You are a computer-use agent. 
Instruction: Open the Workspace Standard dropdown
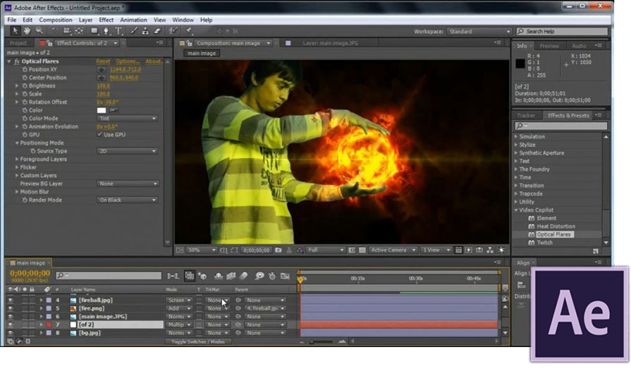coord(479,32)
